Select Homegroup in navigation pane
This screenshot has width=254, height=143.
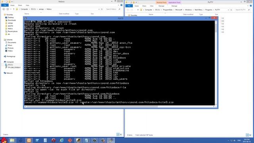[11, 56]
